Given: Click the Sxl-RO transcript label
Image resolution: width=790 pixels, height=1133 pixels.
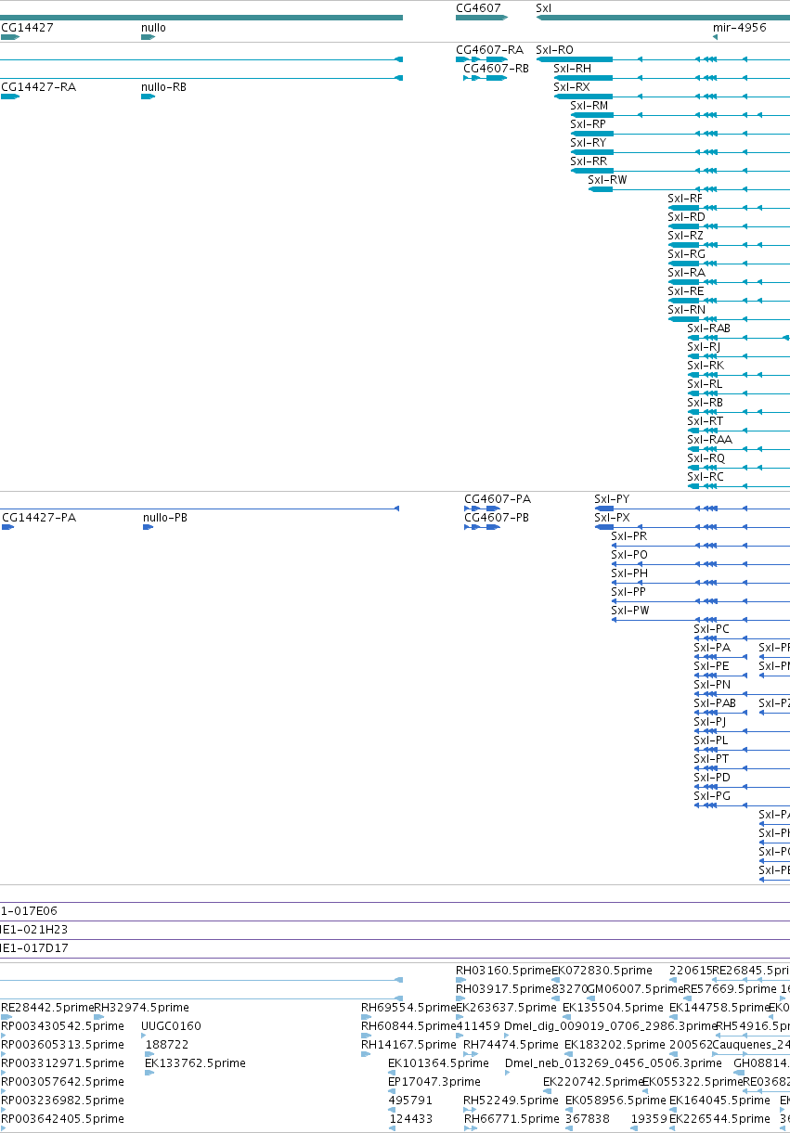Looking at the screenshot, I should click(554, 50).
